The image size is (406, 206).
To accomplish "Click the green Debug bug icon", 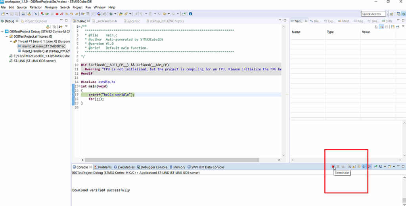I will (111, 14).
